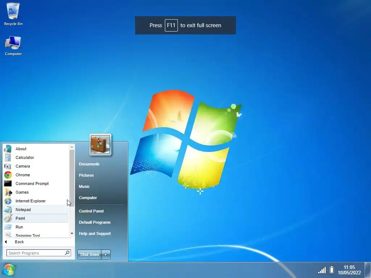Click Show desktop strip on taskbar

pos(367,270)
